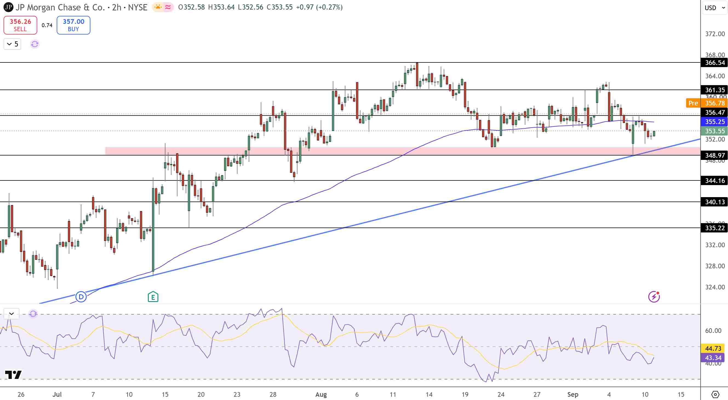Image resolution: width=728 pixels, height=400 pixels.
Task: Click the dividend D marker
Action: coord(81,297)
